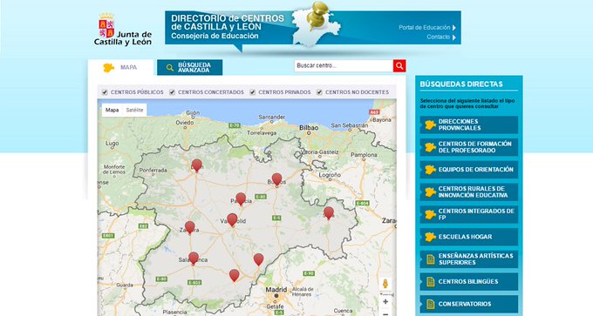Open the Contacto link
This screenshot has height=316, width=593.
439,37
